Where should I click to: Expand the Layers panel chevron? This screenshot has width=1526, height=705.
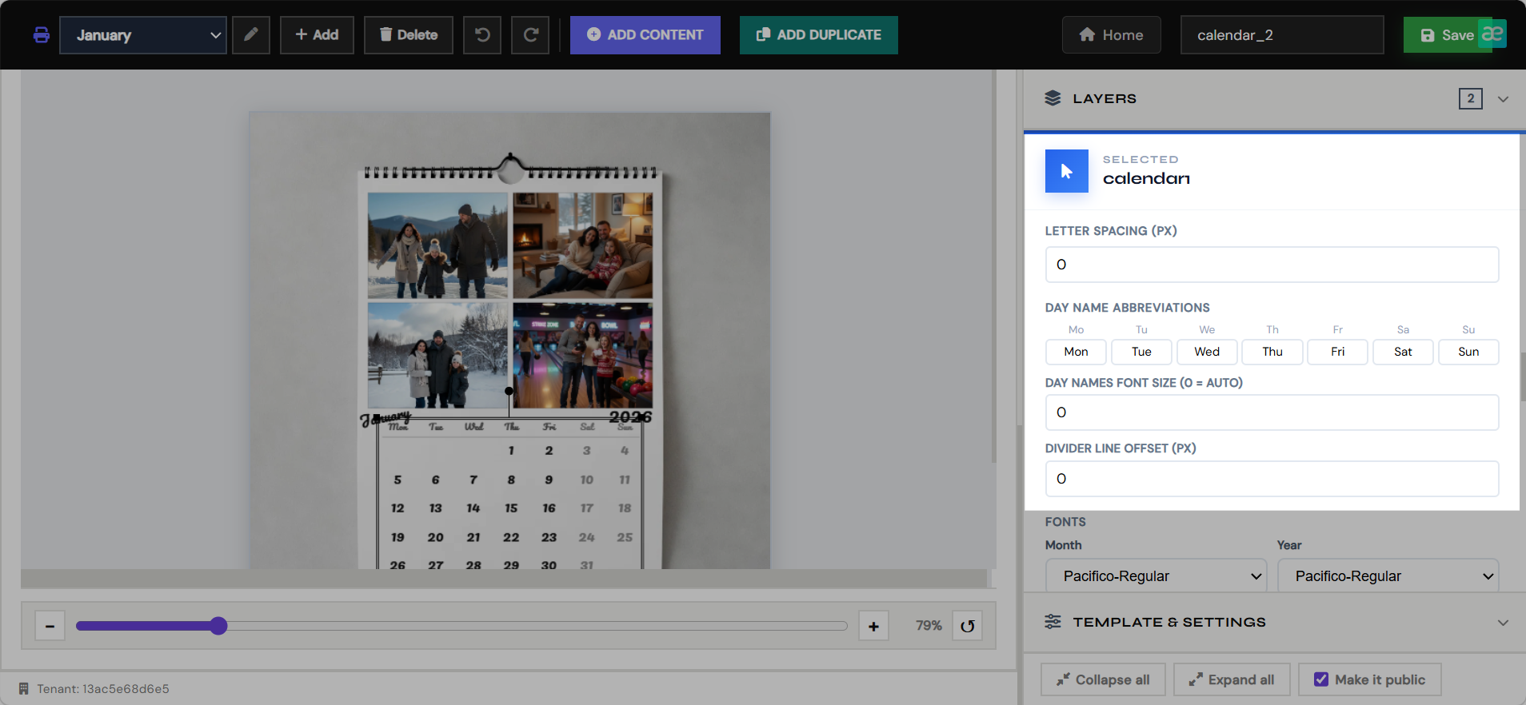coord(1503,99)
